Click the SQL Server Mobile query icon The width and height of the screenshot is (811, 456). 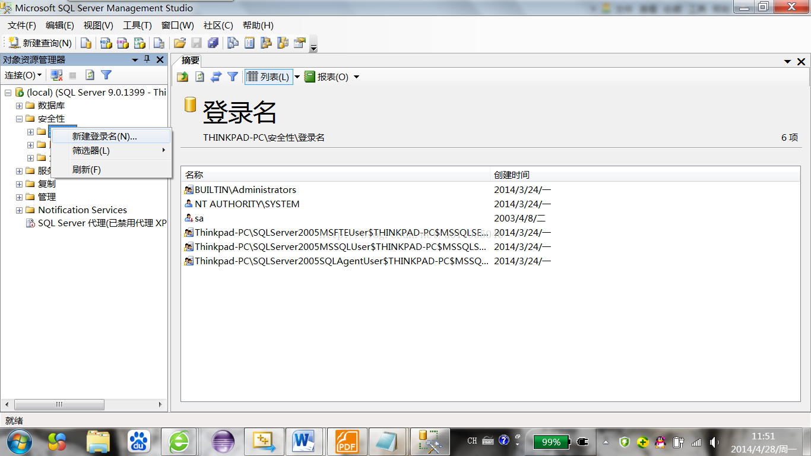(159, 43)
